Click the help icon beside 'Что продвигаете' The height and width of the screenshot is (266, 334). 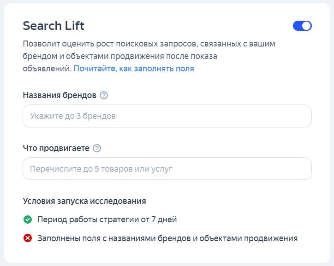pos(97,148)
